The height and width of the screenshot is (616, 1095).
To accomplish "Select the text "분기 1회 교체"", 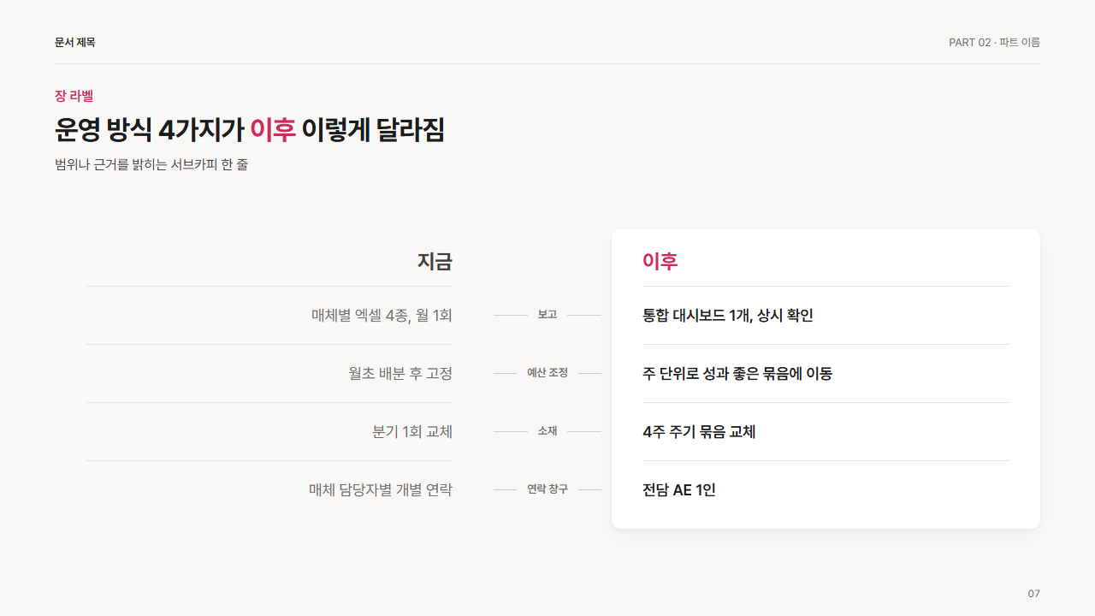I will [412, 431].
